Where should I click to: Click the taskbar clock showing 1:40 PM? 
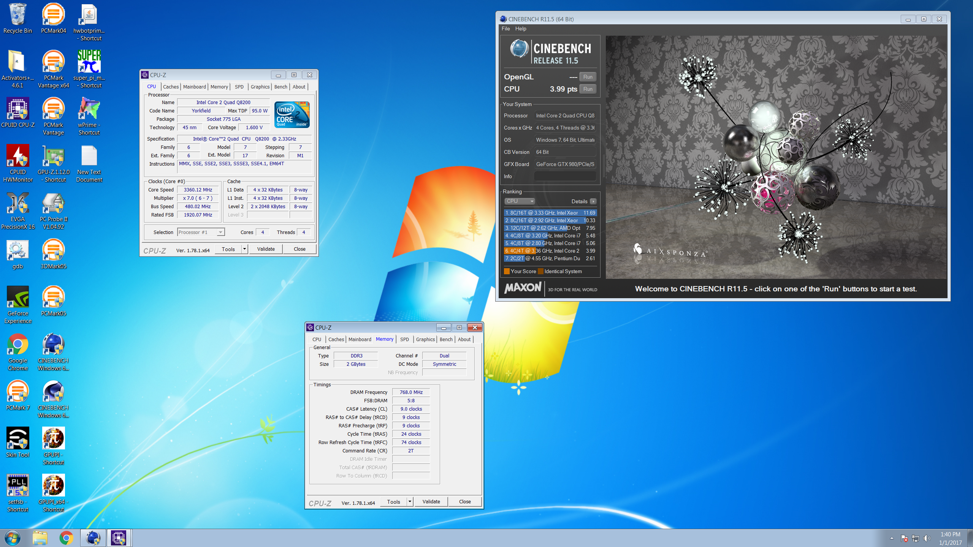coord(950,538)
